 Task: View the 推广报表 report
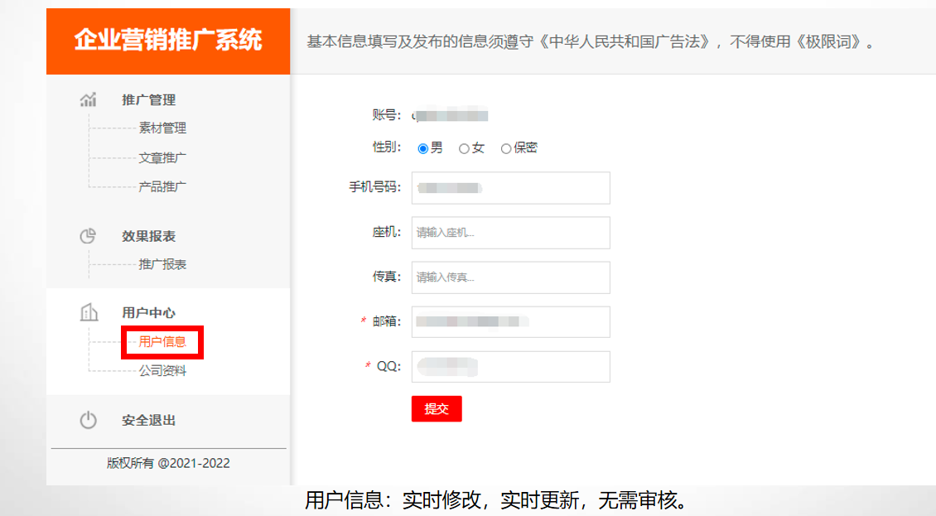(162, 265)
